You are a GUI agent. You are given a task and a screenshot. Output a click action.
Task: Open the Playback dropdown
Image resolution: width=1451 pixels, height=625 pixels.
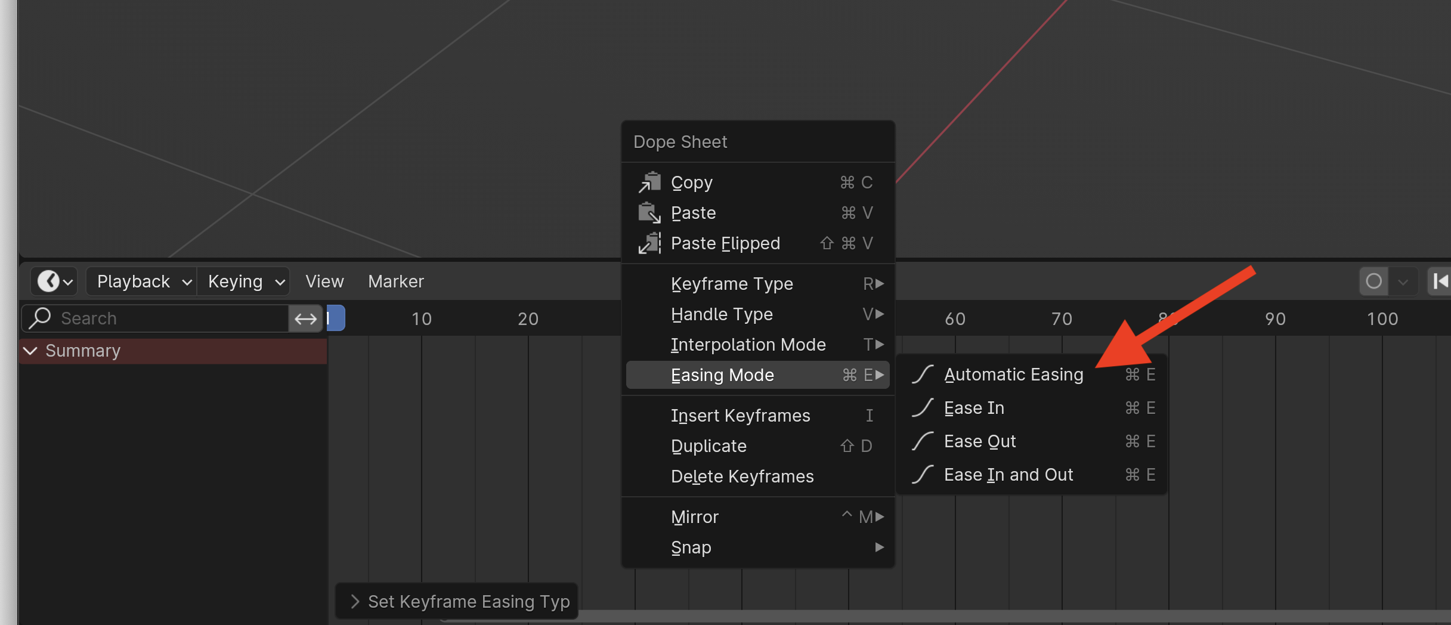142,281
